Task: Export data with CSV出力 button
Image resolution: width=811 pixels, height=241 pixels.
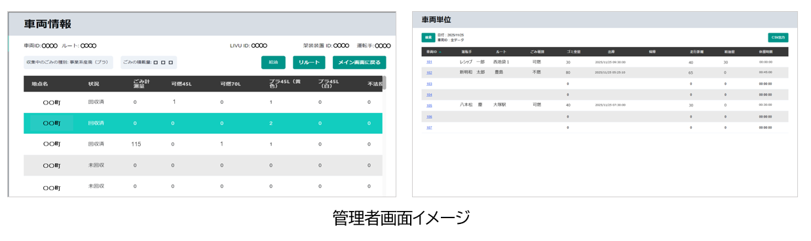Action: (x=778, y=38)
